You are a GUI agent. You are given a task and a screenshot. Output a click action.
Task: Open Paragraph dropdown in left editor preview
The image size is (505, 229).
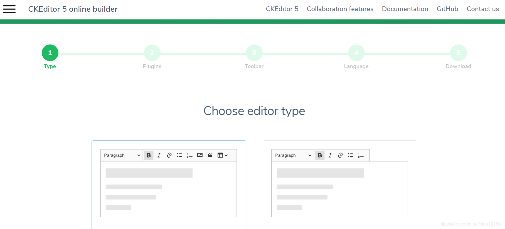[122, 155]
